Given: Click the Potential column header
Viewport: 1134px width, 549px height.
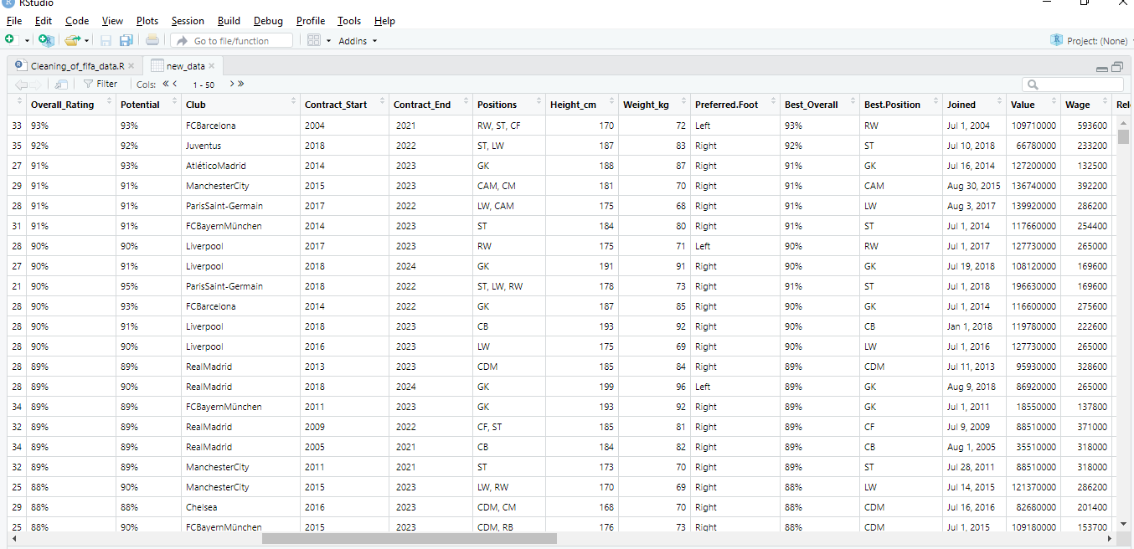Looking at the screenshot, I should point(148,105).
